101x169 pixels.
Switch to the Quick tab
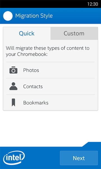coord(27,34)
